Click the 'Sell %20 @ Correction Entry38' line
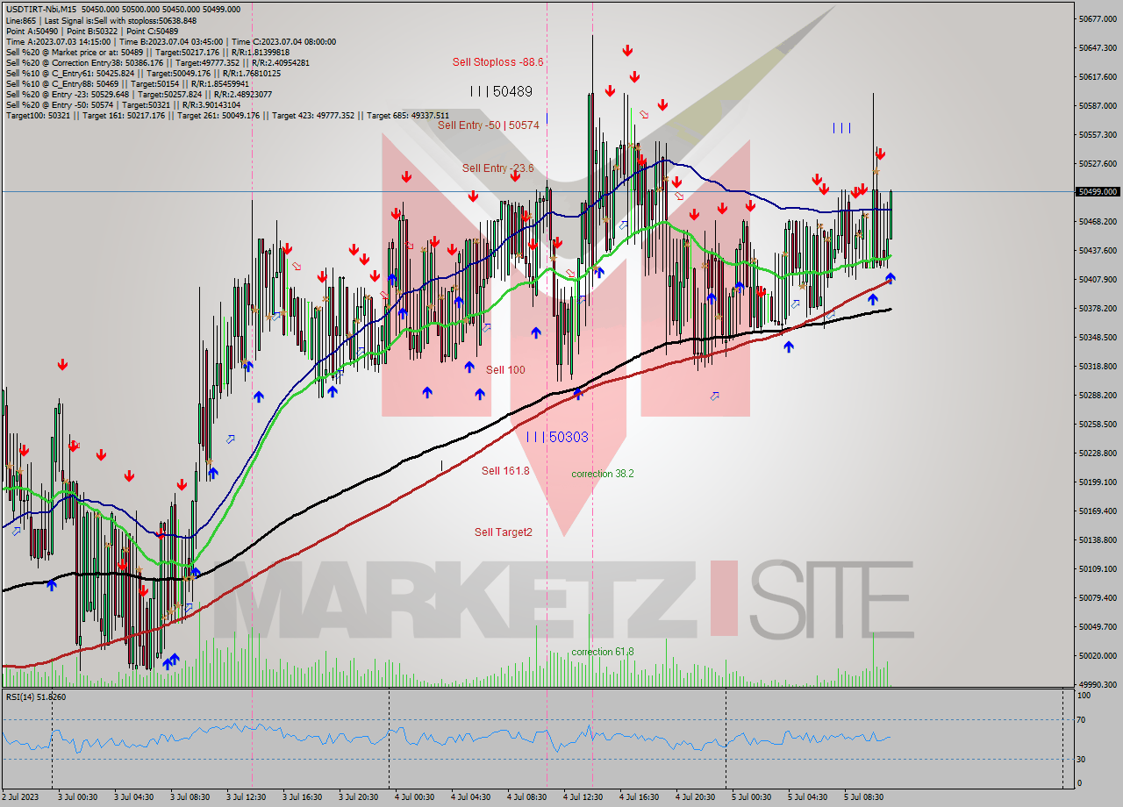Viewport: 1123px width, 807px height. coord(157,62)
